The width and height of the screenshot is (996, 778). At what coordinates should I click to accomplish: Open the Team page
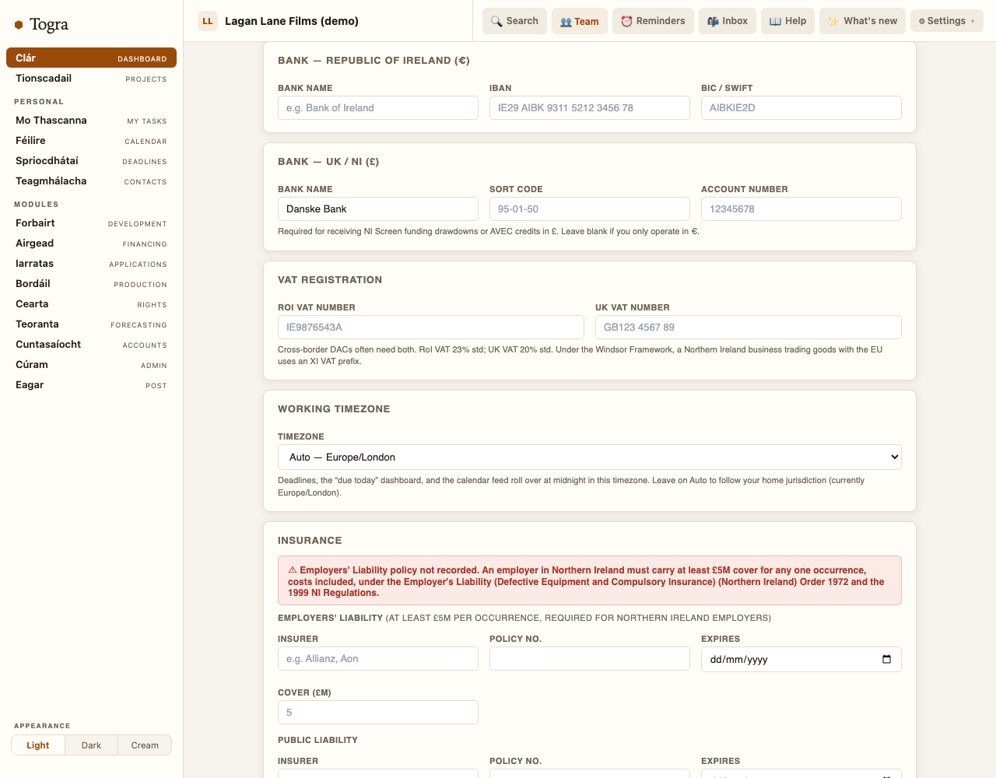tap(580, 21)
